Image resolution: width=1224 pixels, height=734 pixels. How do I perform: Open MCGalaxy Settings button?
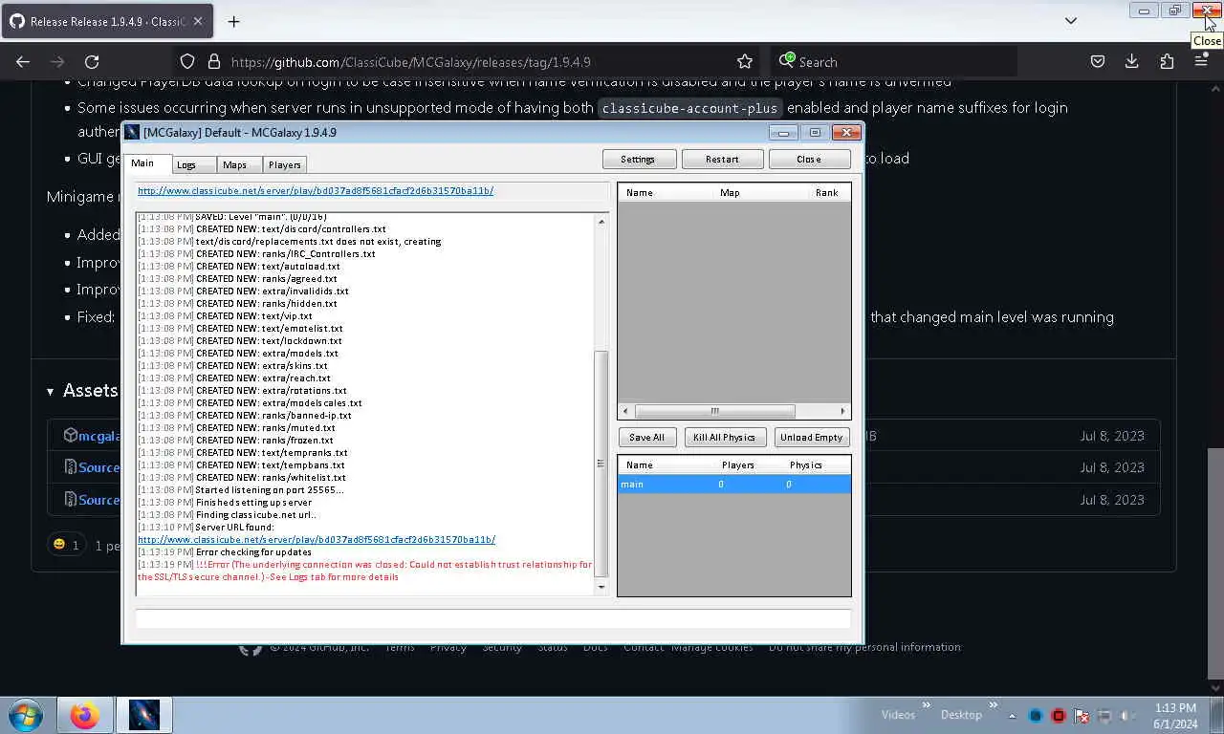point(638,159)
